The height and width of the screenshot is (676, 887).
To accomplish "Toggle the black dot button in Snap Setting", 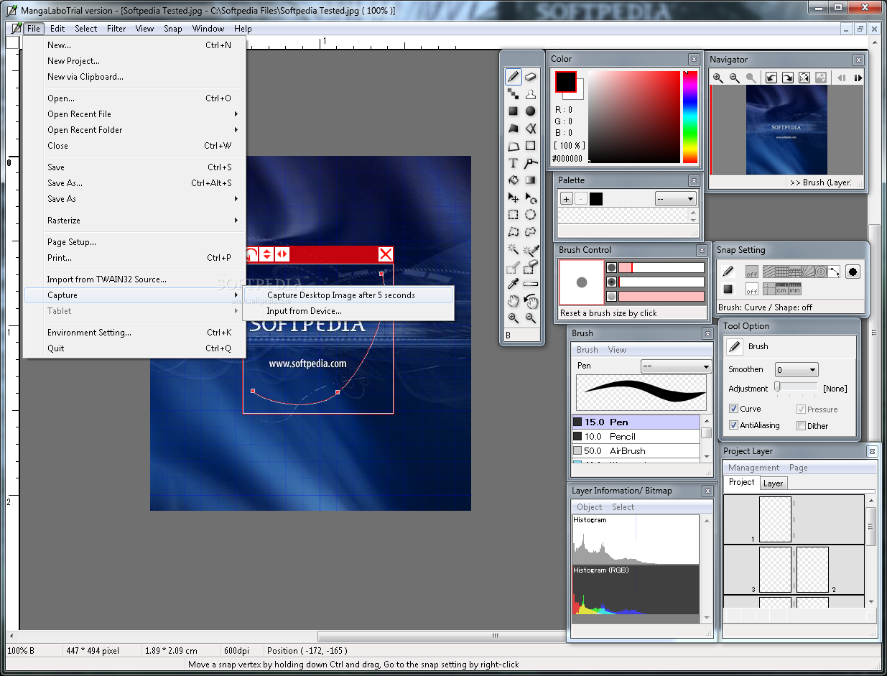I will (x=853, y=272).
